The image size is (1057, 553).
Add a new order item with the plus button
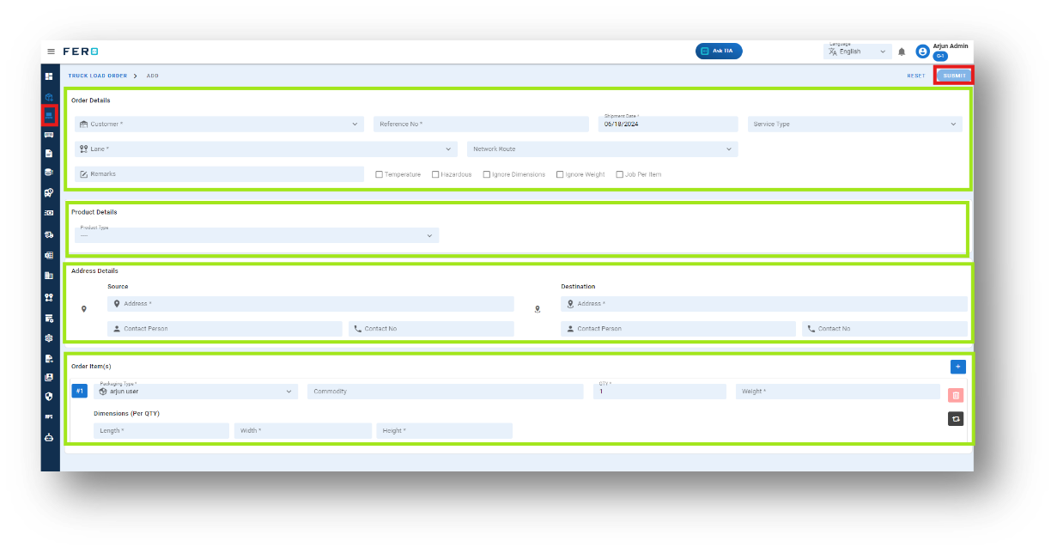click(x=958, y=367)
